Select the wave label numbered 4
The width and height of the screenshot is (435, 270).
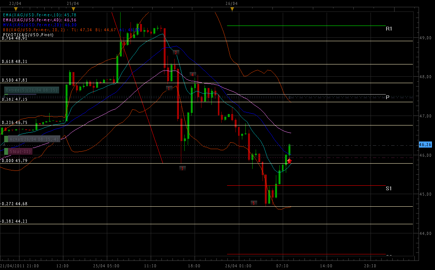[x=193, y=74]
